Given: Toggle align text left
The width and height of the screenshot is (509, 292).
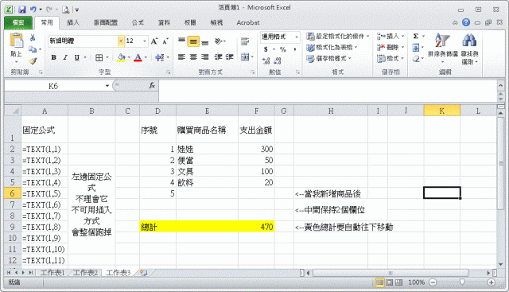Looking at the screenshot, I should click(x=182, y=57).
